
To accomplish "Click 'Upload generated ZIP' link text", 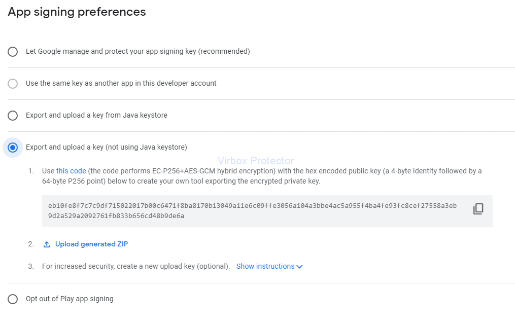I will (91, 244).
